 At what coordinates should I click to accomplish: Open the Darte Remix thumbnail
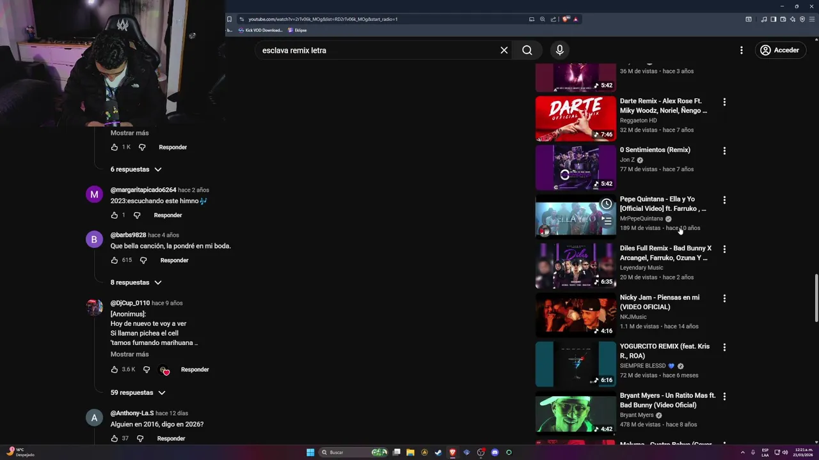pyautogui.click(x=576, y=118)
